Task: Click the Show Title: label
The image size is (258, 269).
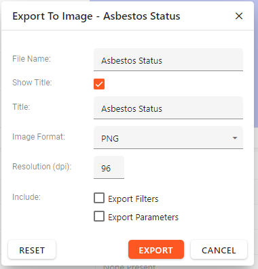Action: tap(32, 83)
